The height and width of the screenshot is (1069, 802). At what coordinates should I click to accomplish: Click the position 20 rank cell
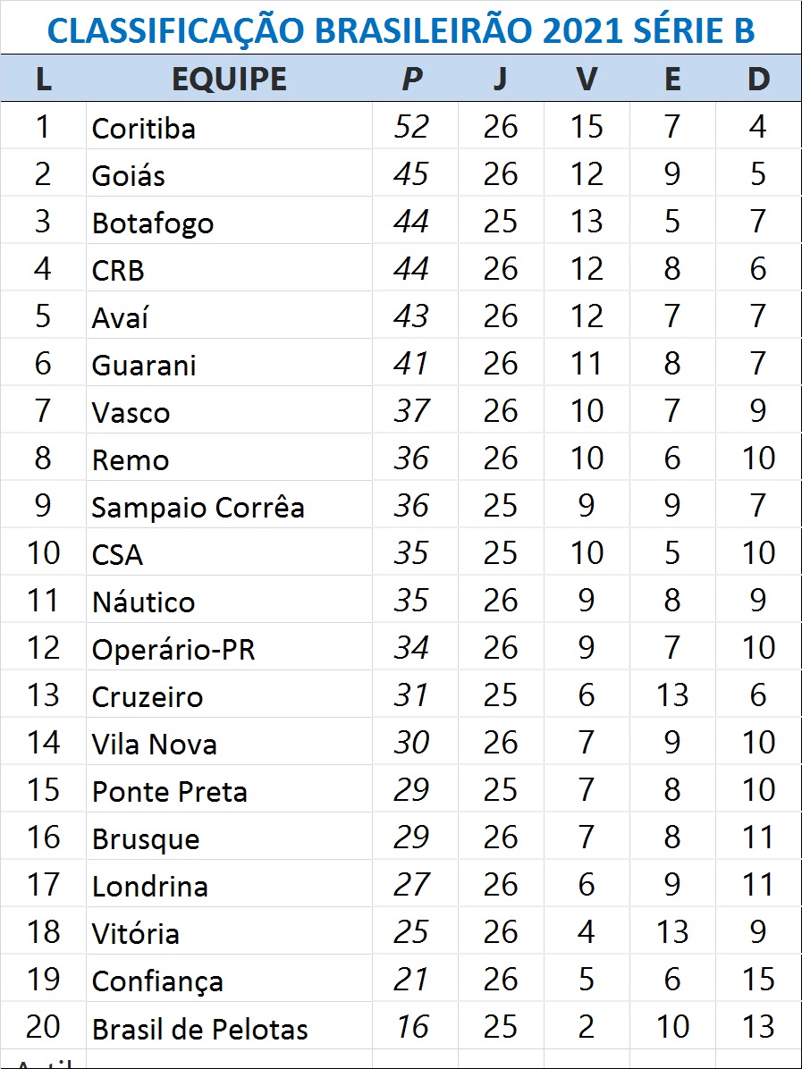click(x=43, y=1027)
